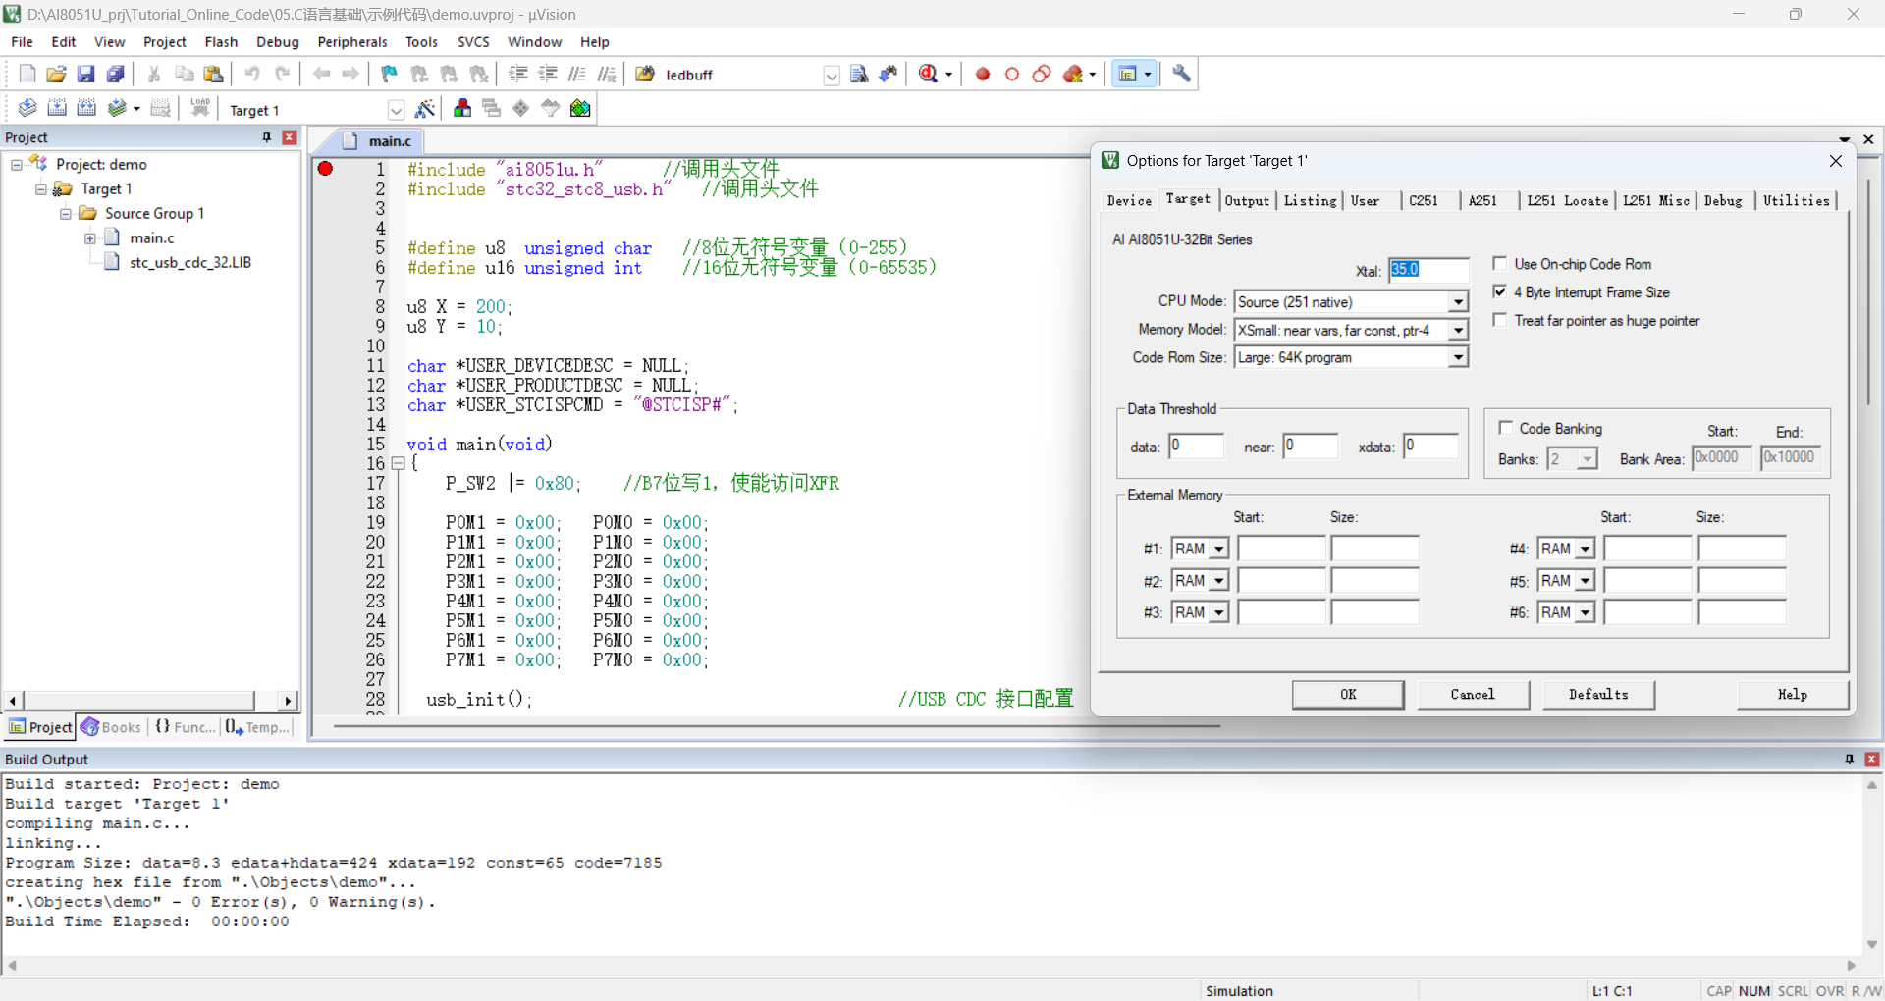Viewport: 1885px width, 1001px height.
Task: Insert or remove bookmark flag
Action: (x=390, y=74)
